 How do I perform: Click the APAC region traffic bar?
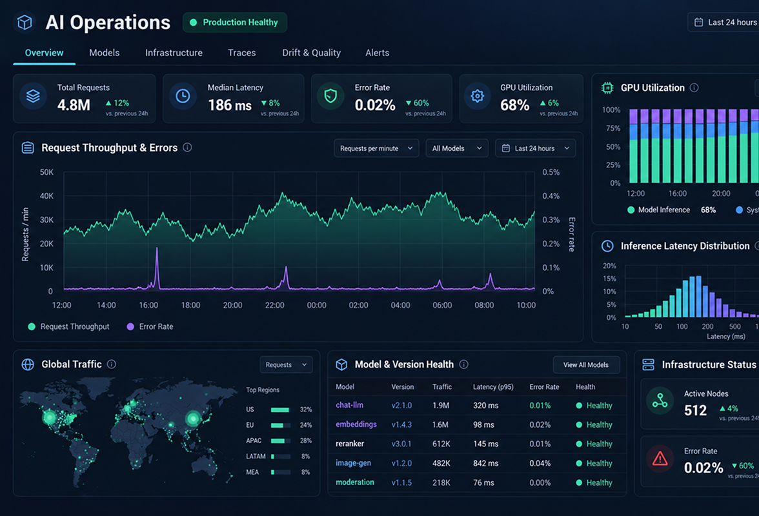click(x=281, y=441)
